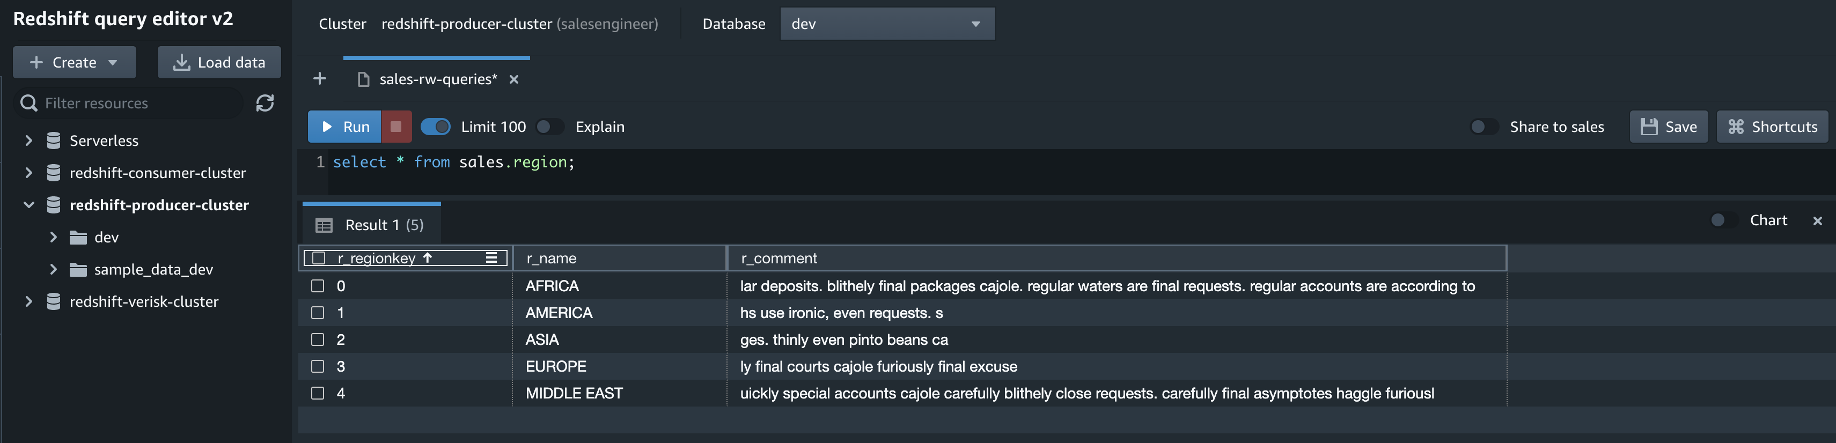Click the add new tab plus icon

pyautogui.click(x=319, y=79)
